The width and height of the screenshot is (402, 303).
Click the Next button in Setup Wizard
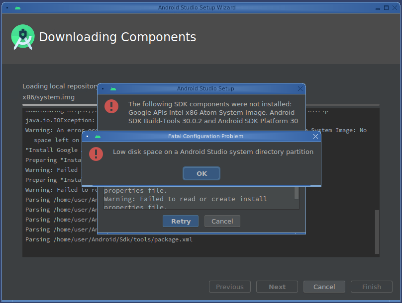pos(277,287)
